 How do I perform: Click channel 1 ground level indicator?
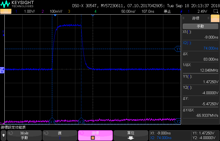pos(2,70)
